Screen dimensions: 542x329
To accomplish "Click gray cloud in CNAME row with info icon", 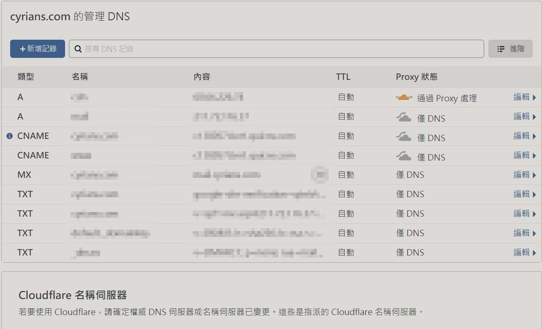I will [x=404, y=136].
